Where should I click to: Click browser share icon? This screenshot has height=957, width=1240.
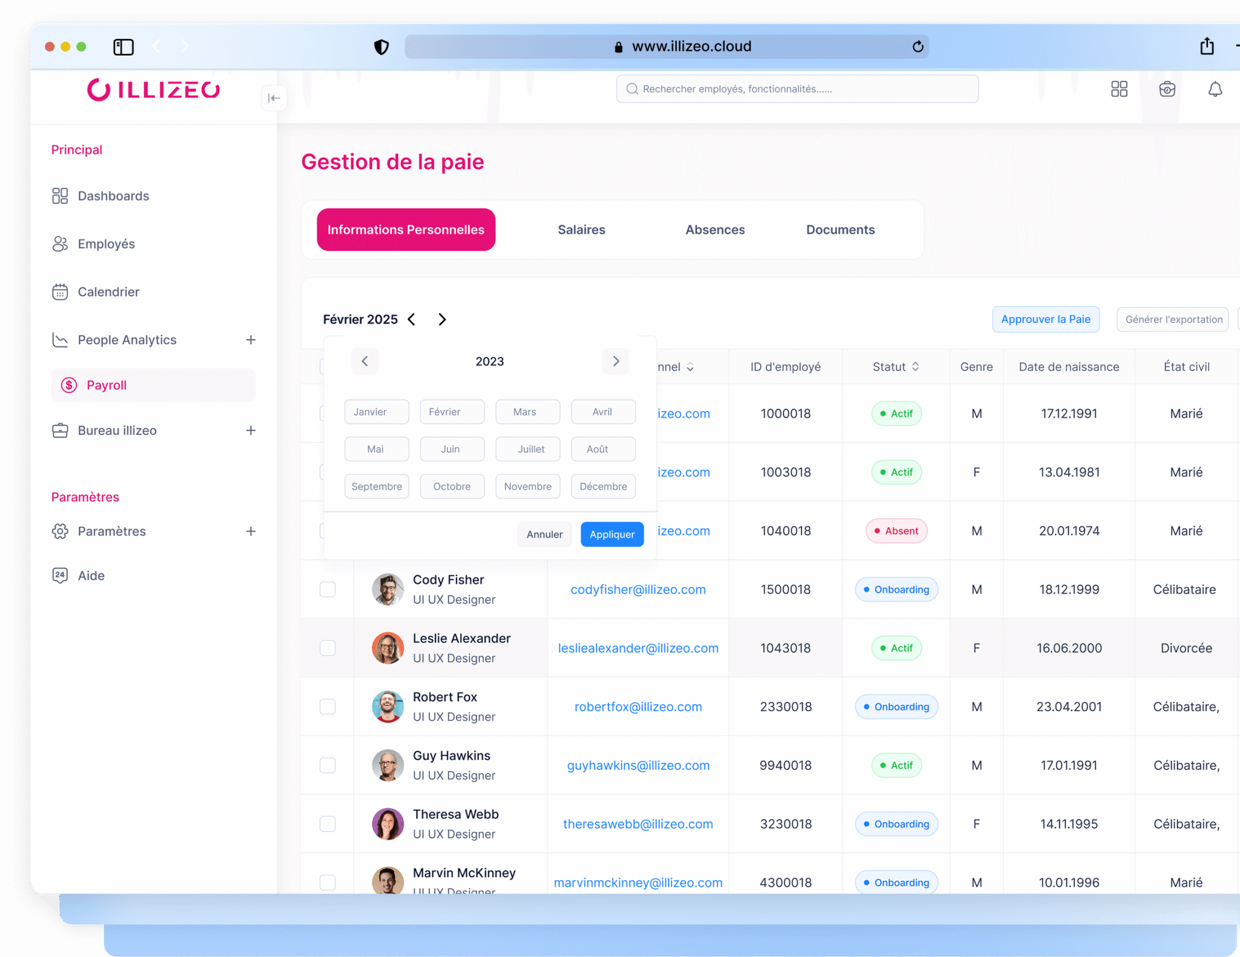point(1207,47)
